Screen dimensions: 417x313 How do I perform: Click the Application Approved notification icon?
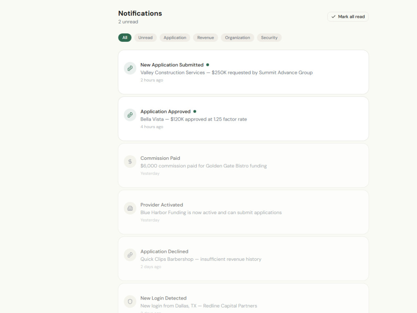[130, 115]
